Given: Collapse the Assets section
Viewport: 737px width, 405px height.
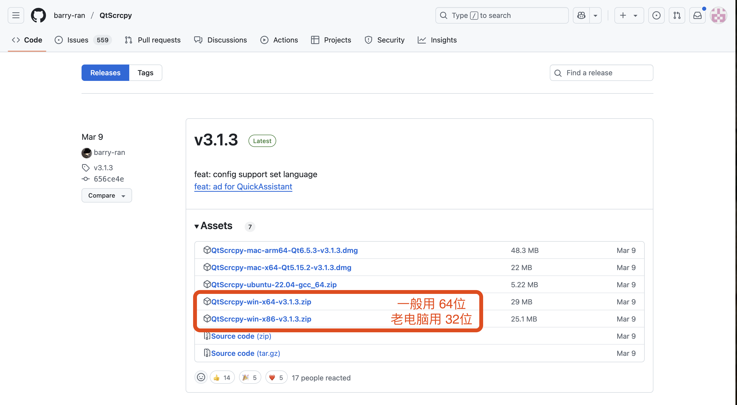Looking at the screenshot, I should [x=213, y=226].
